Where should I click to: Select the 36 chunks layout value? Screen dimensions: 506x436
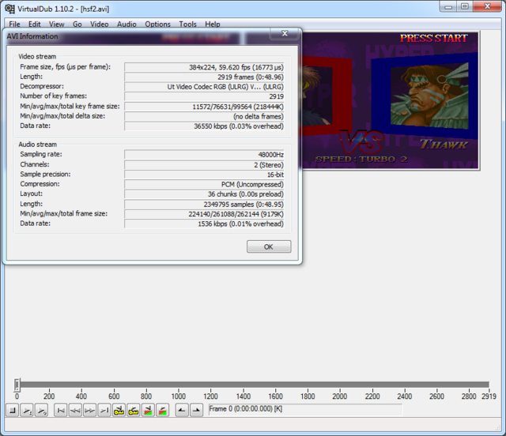(204, 194)
